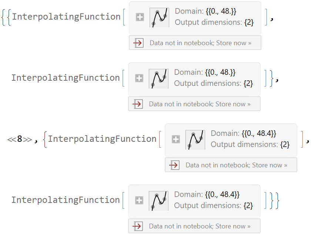The width and height of the screenshot is (311, 234).
Task: Expand the topmost InterpolatingFunction summary with plus icon
Action: tap(140, 17)
